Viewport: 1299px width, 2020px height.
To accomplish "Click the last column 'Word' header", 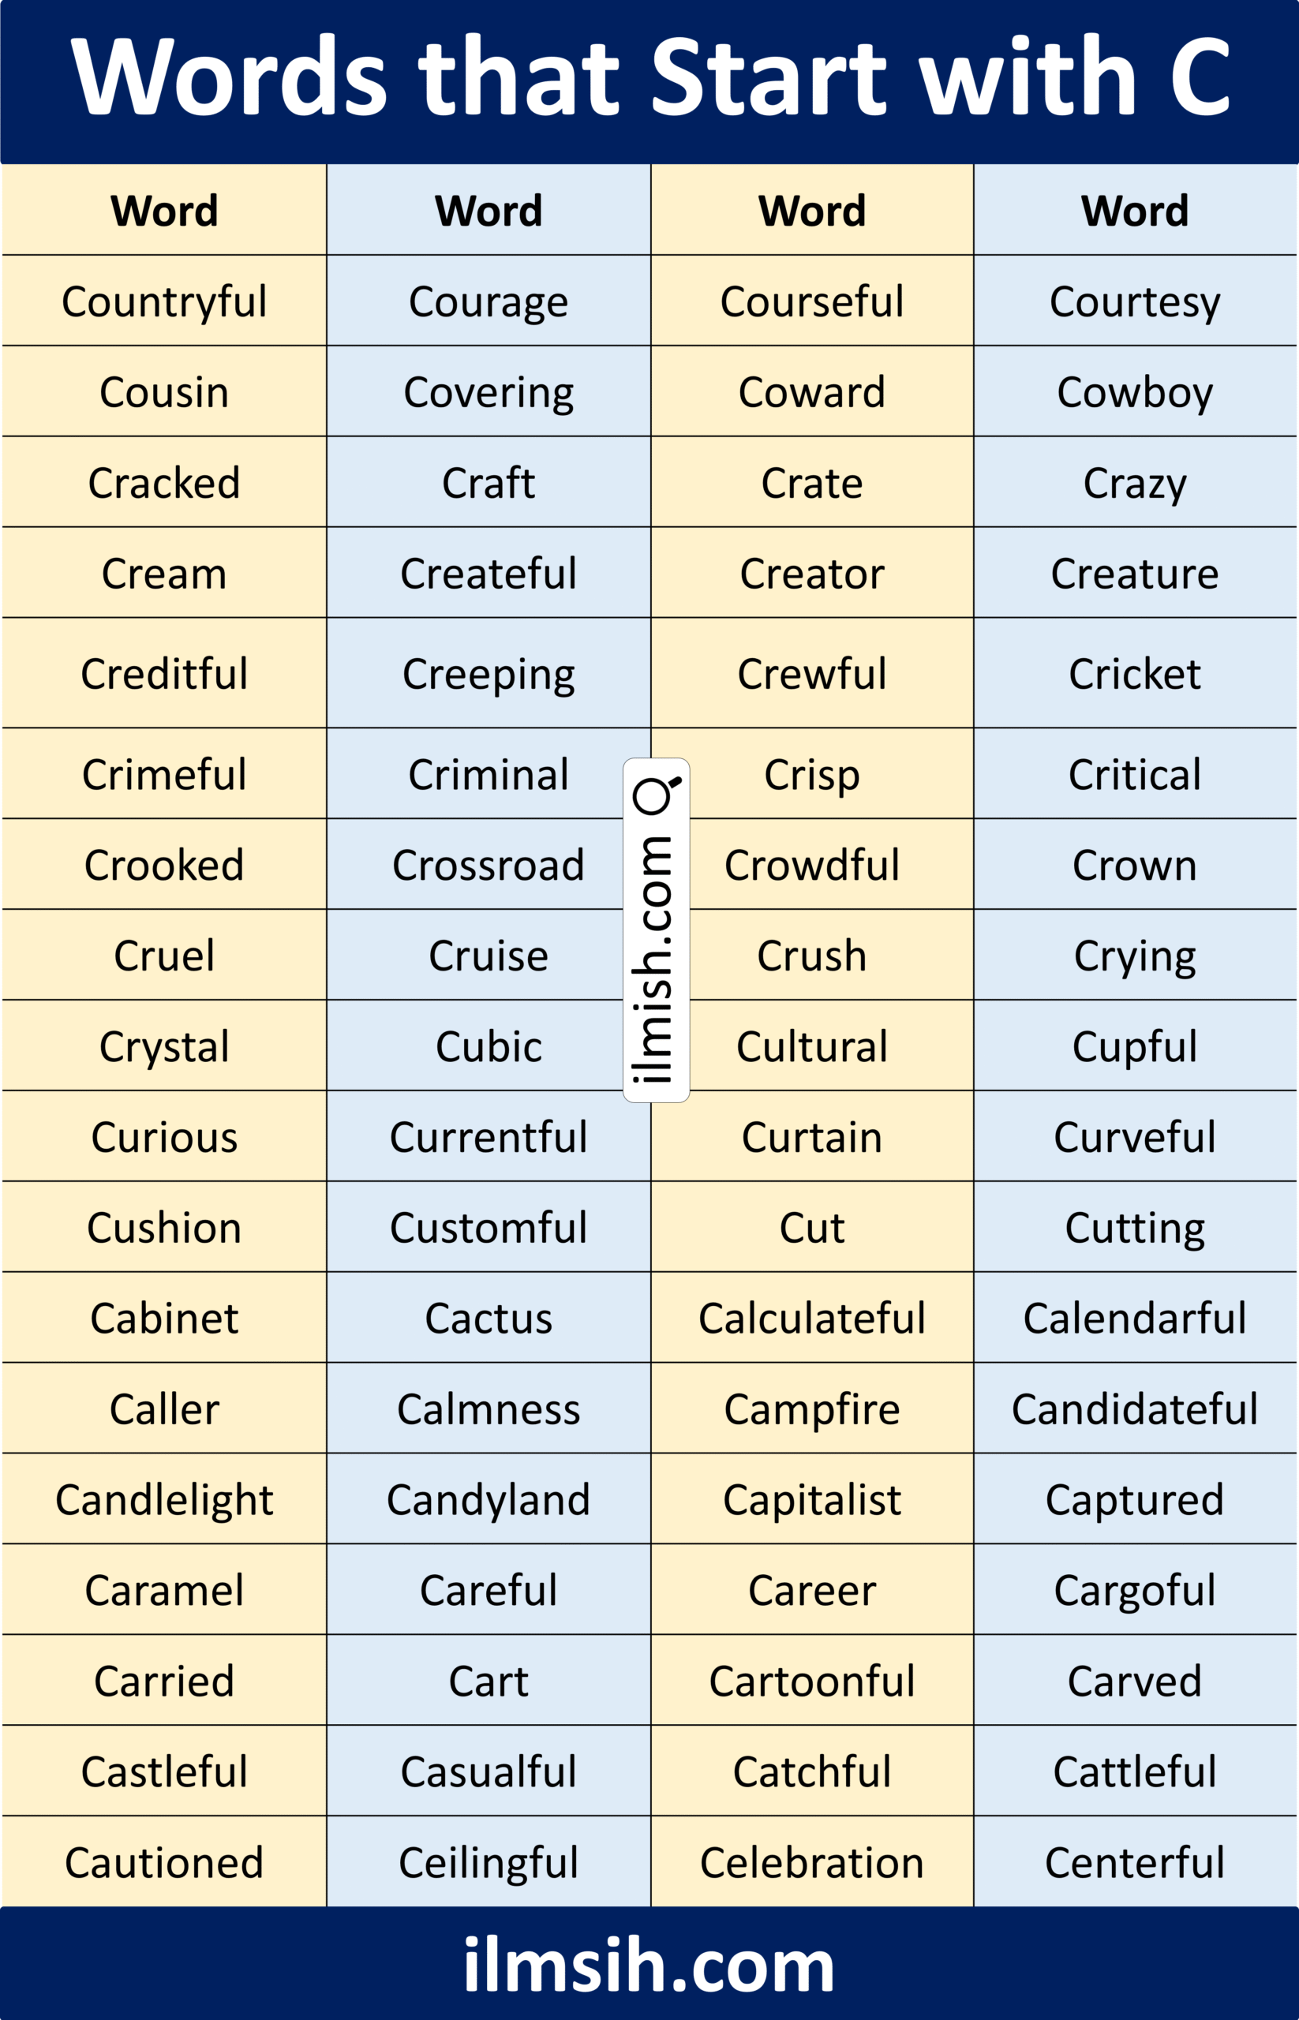I will (1136, 210).
